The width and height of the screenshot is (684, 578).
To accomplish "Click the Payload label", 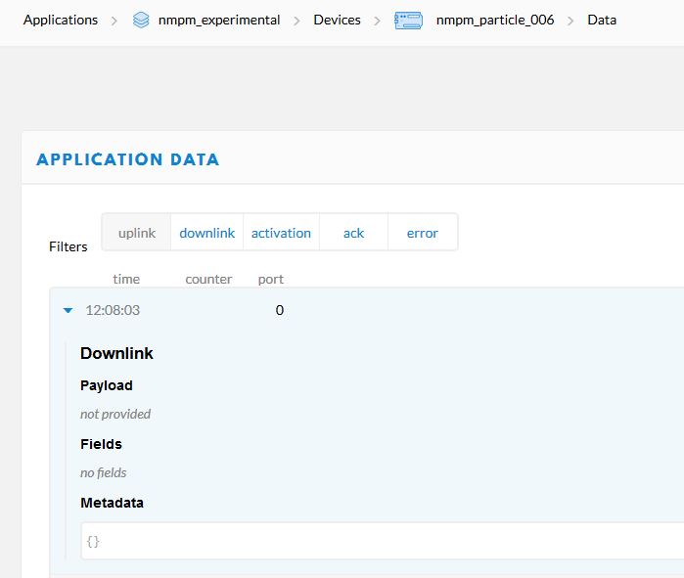I will pos(107,385).
